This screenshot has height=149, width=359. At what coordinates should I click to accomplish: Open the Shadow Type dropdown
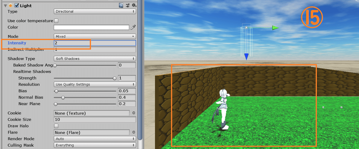(95, 59)
